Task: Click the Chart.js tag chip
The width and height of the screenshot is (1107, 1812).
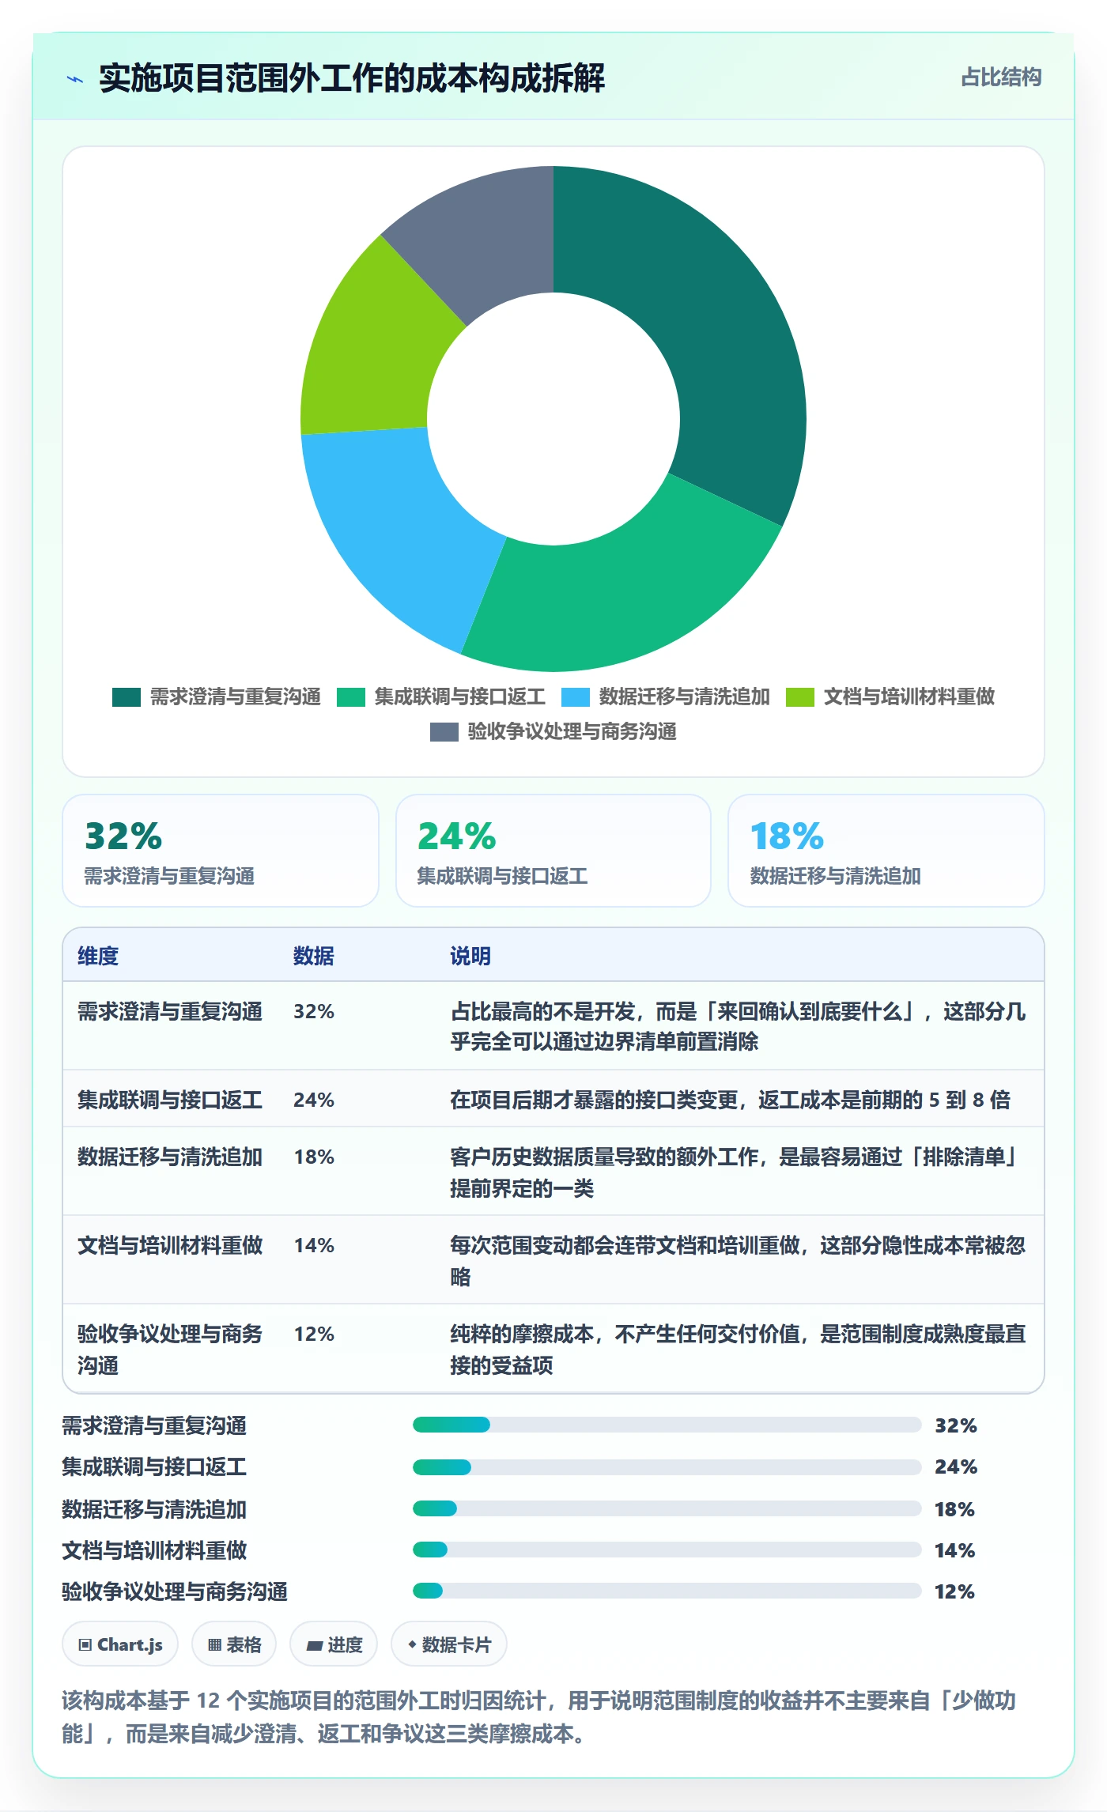Action: click(120, 1644)
